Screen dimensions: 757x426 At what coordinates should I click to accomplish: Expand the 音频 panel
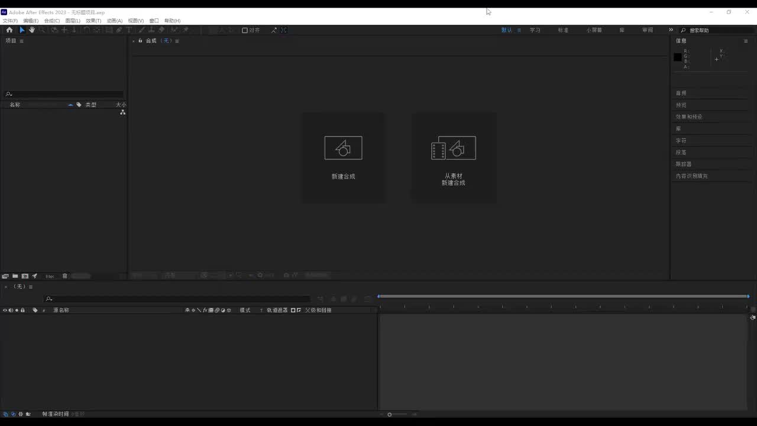681,93
